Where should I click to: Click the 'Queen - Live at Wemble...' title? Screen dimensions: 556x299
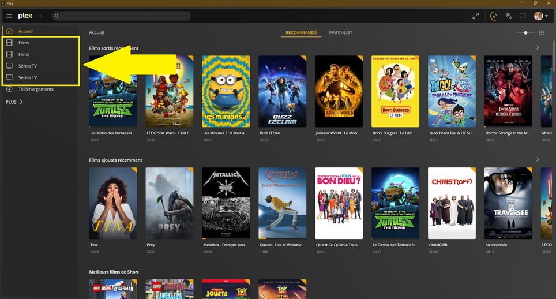click(x=282, y=245)
